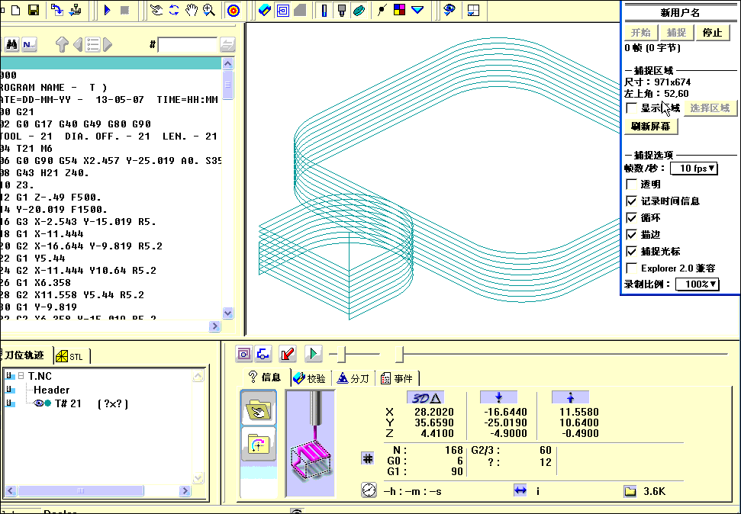
Task: Select the Zoom magnifier tool
Action: [208, 10]
